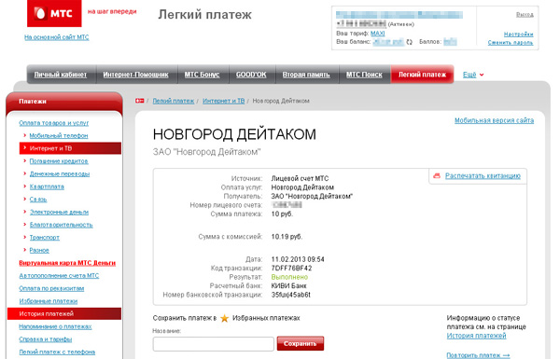
Task: Click История платежей link on right
Action: point(476,336)
